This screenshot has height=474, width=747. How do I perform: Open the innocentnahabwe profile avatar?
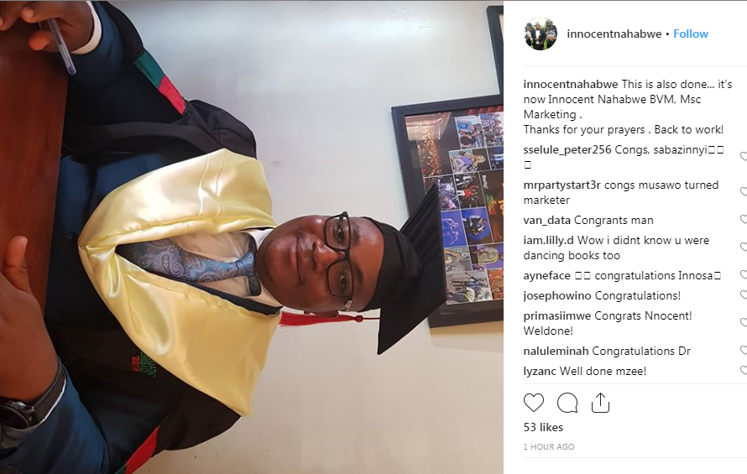click(541, 34)
